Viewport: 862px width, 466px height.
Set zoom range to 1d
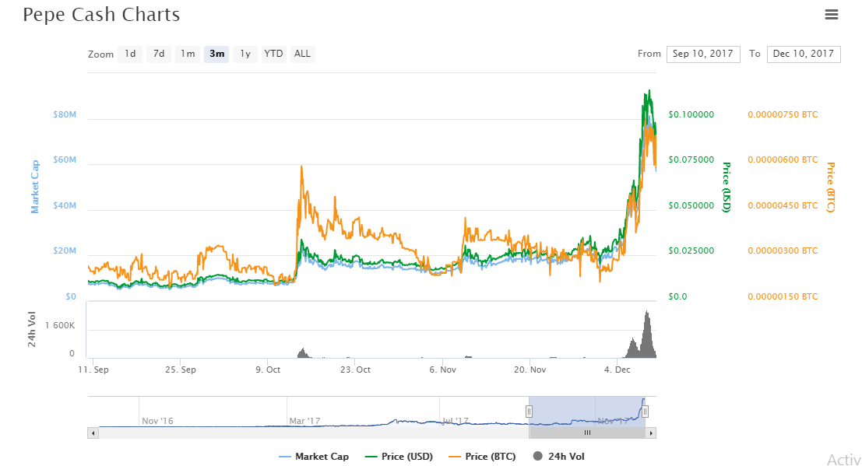tap(130, 54)
